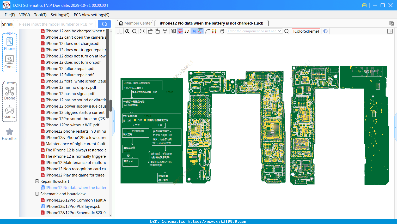Select the paint roller highlight tool
Screen dimensions: 397x224
(165, 31)
